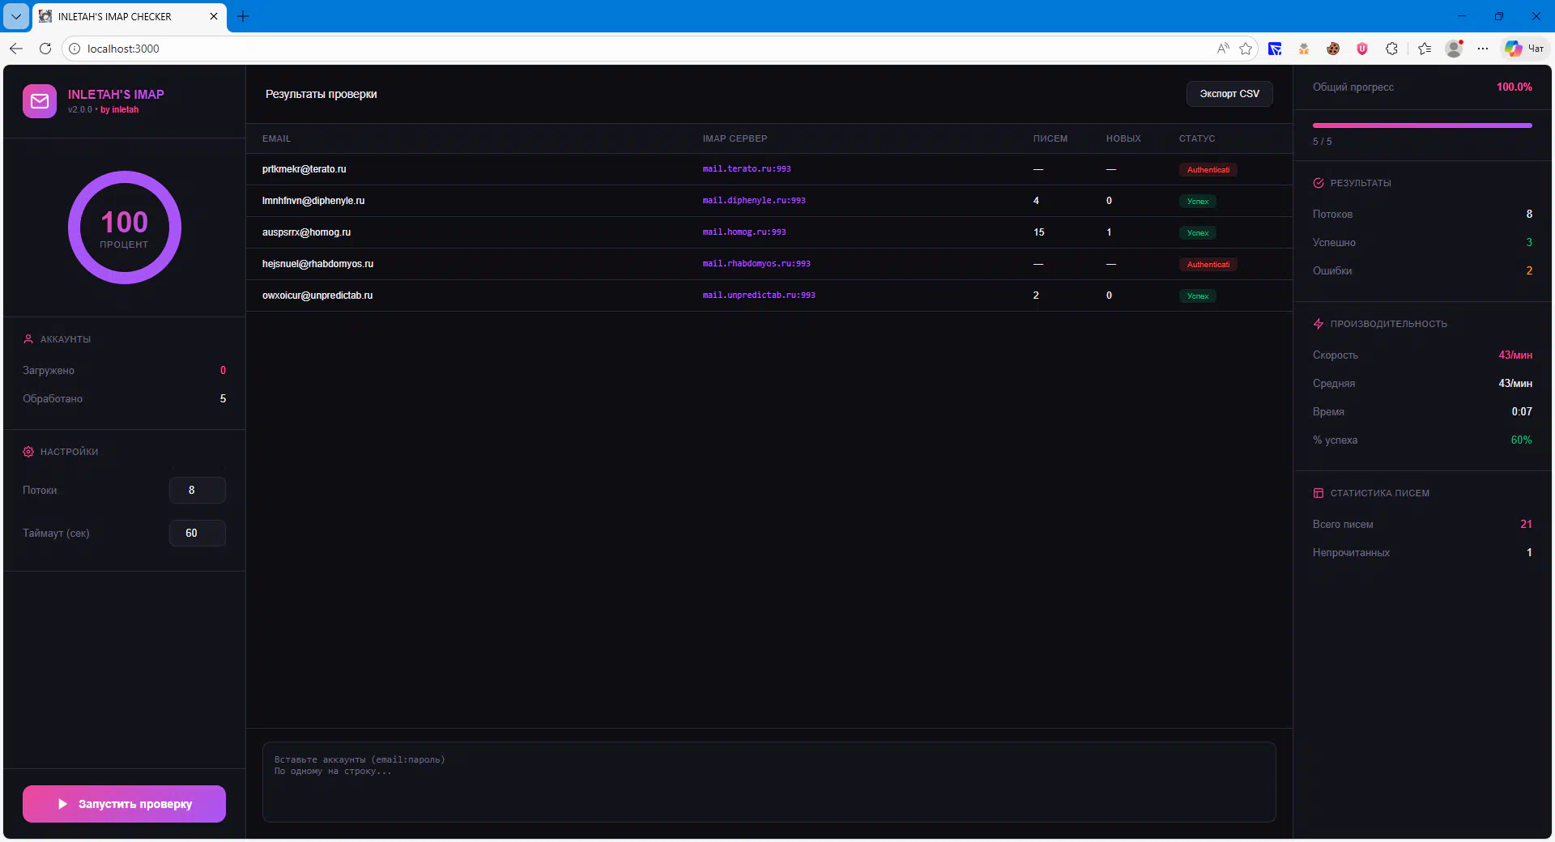1555x842 pixels.
Task: Click the Таймаут (сек) input field
Action: point(197,533)
